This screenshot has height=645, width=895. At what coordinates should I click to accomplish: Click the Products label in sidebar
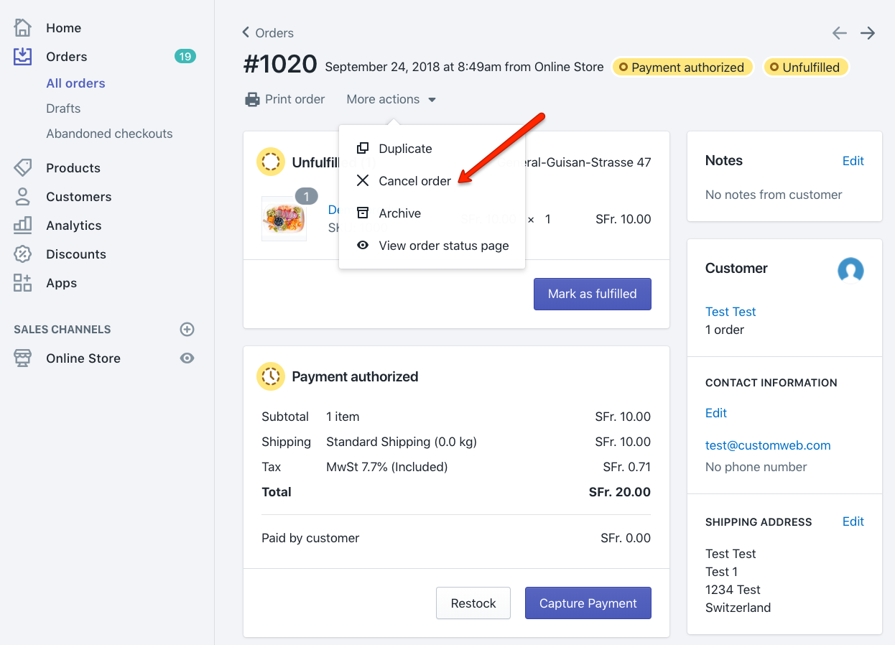73,168
